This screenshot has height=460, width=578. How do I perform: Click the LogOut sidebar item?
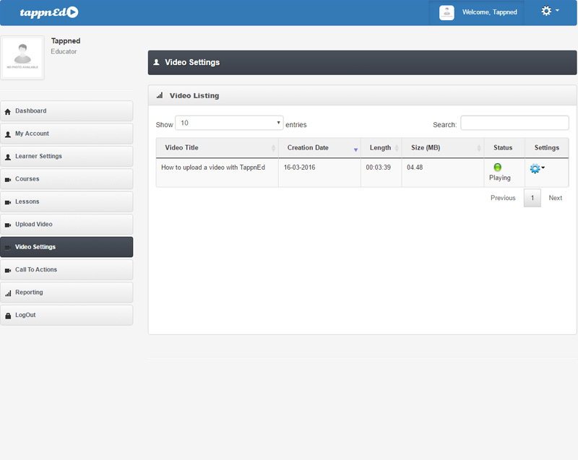point(66,316)
